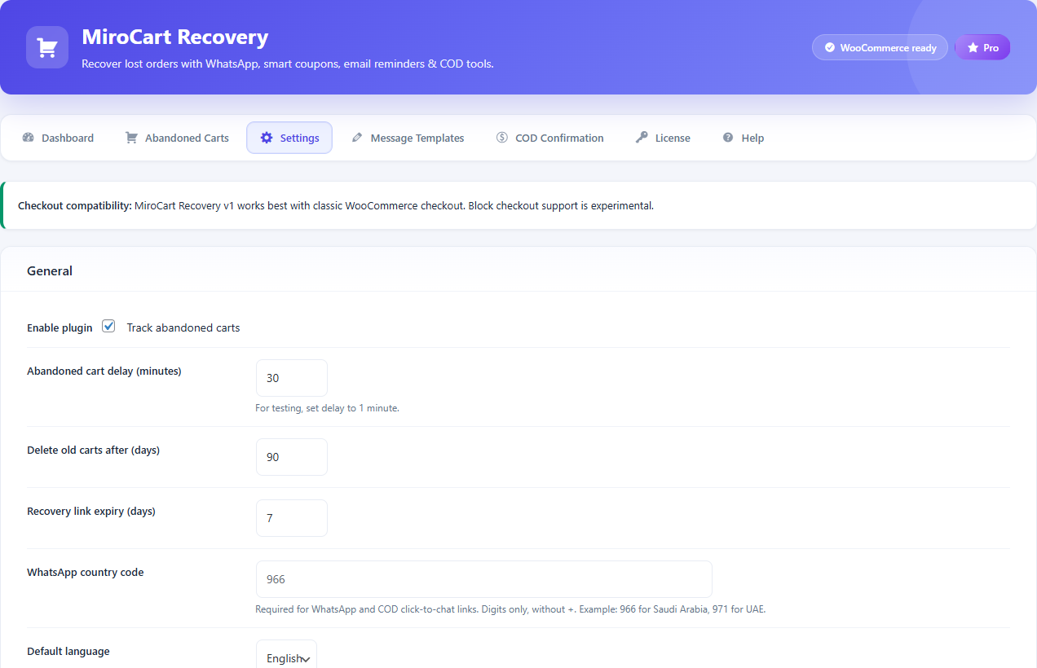This screenshot has width=1037, height=668.
Task: Click the WooCommerce ready badge
Action: [x=880, y=48]
